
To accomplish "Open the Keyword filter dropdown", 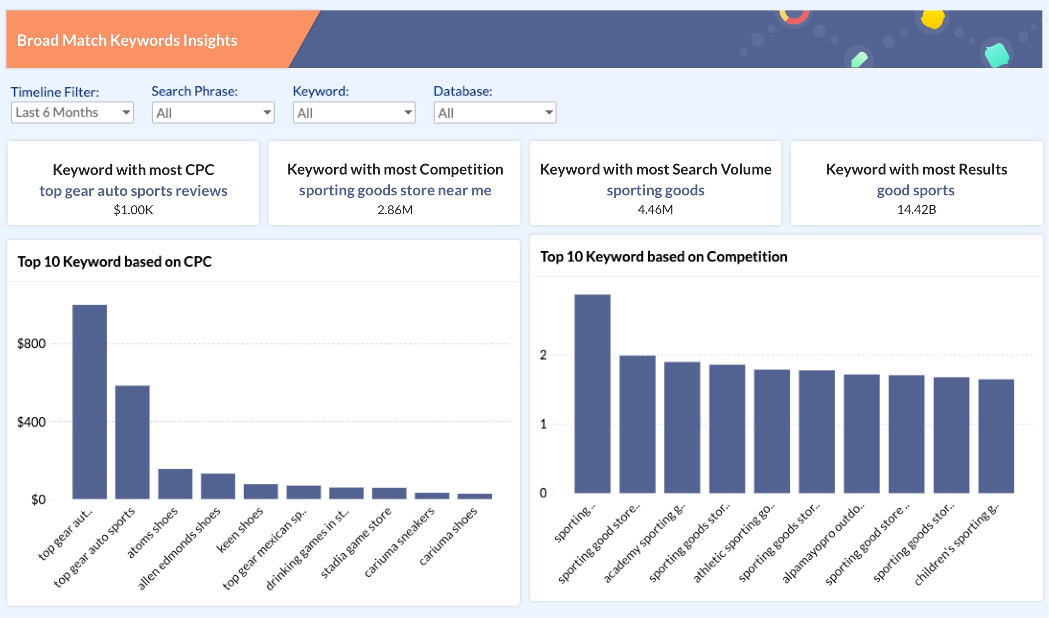I will [354, 113].
